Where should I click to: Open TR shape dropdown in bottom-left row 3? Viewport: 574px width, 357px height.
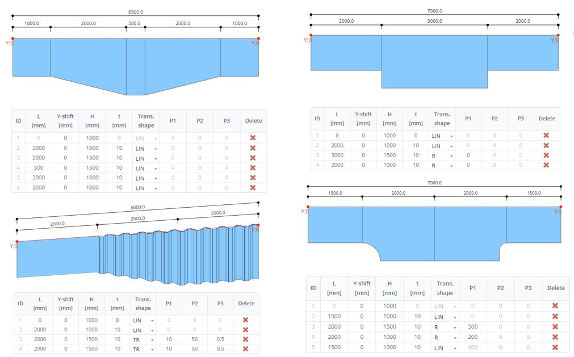click(143, 339)
